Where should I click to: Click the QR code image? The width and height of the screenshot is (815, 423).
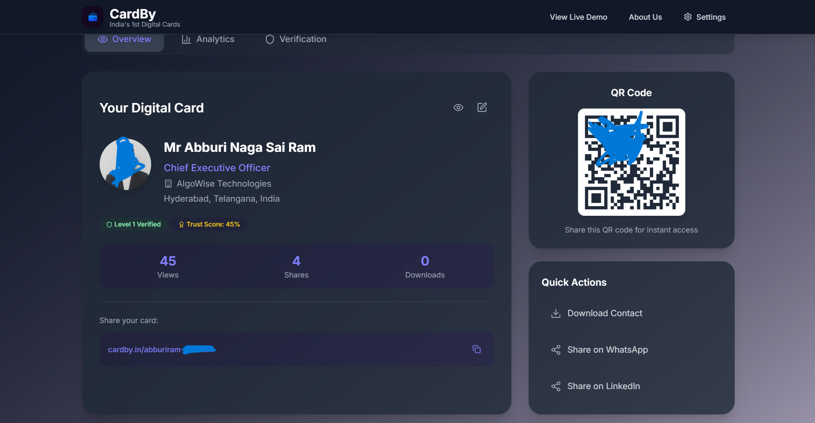tap(631, 162)
